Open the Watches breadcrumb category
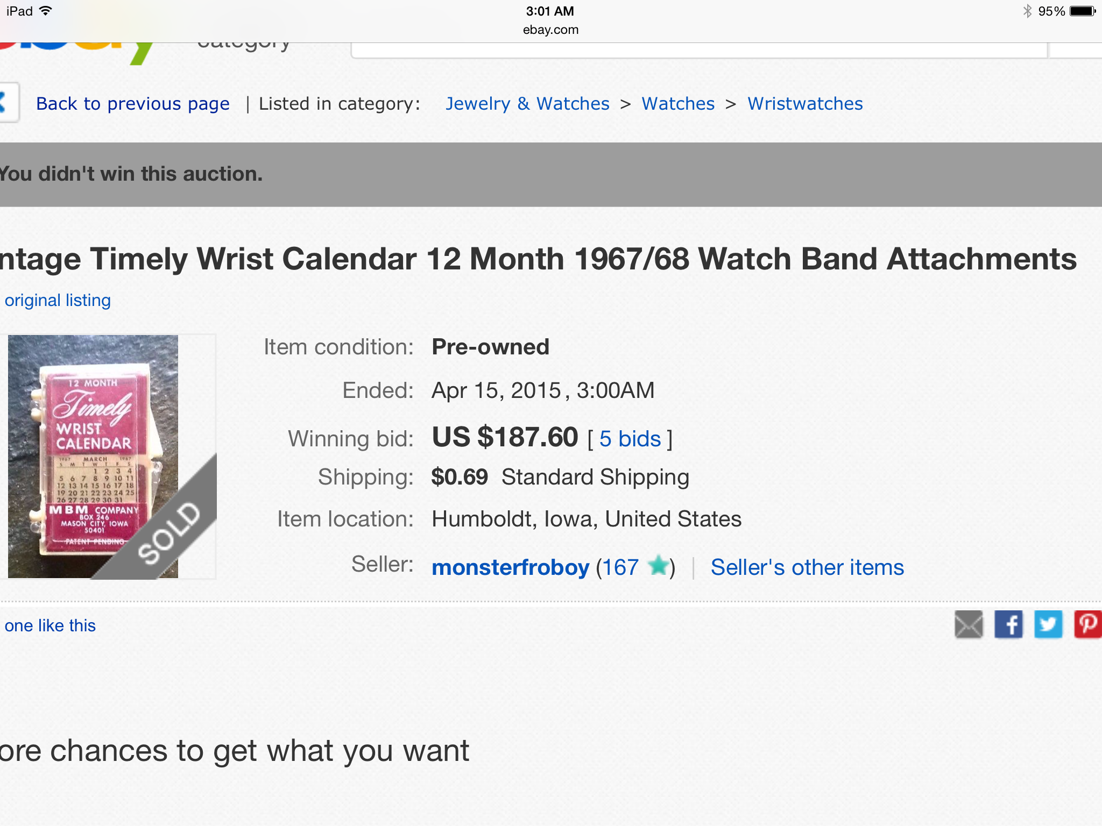1102x826 pixels. (x=678, y=104)
